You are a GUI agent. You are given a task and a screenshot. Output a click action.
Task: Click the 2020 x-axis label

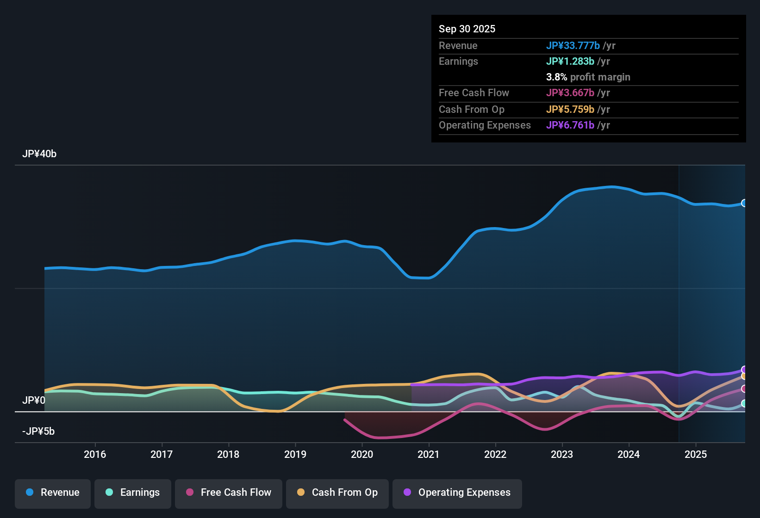point(362,454)
